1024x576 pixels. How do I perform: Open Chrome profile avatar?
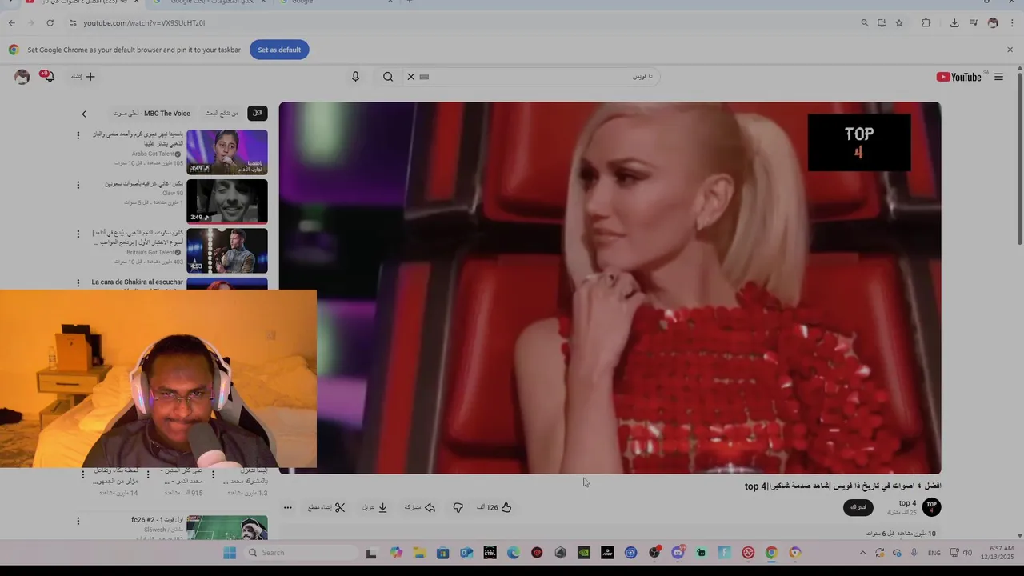[993, 23]
